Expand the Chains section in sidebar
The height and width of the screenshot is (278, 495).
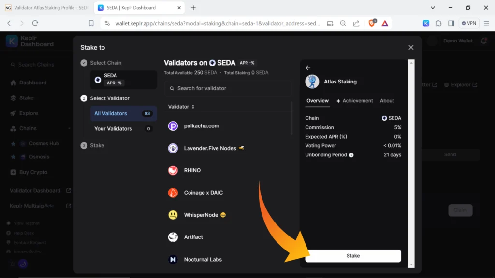(x=69, y=129)
